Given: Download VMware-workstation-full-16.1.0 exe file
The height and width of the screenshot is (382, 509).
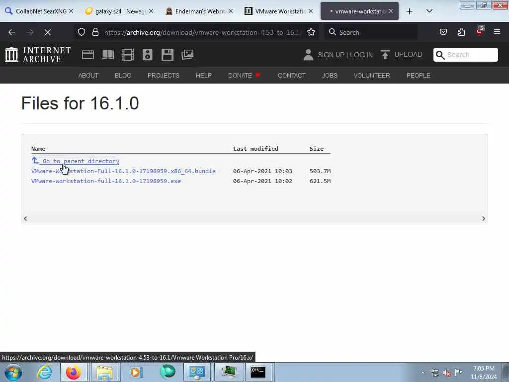Looking at the screenshot, I should click(106, 181).
